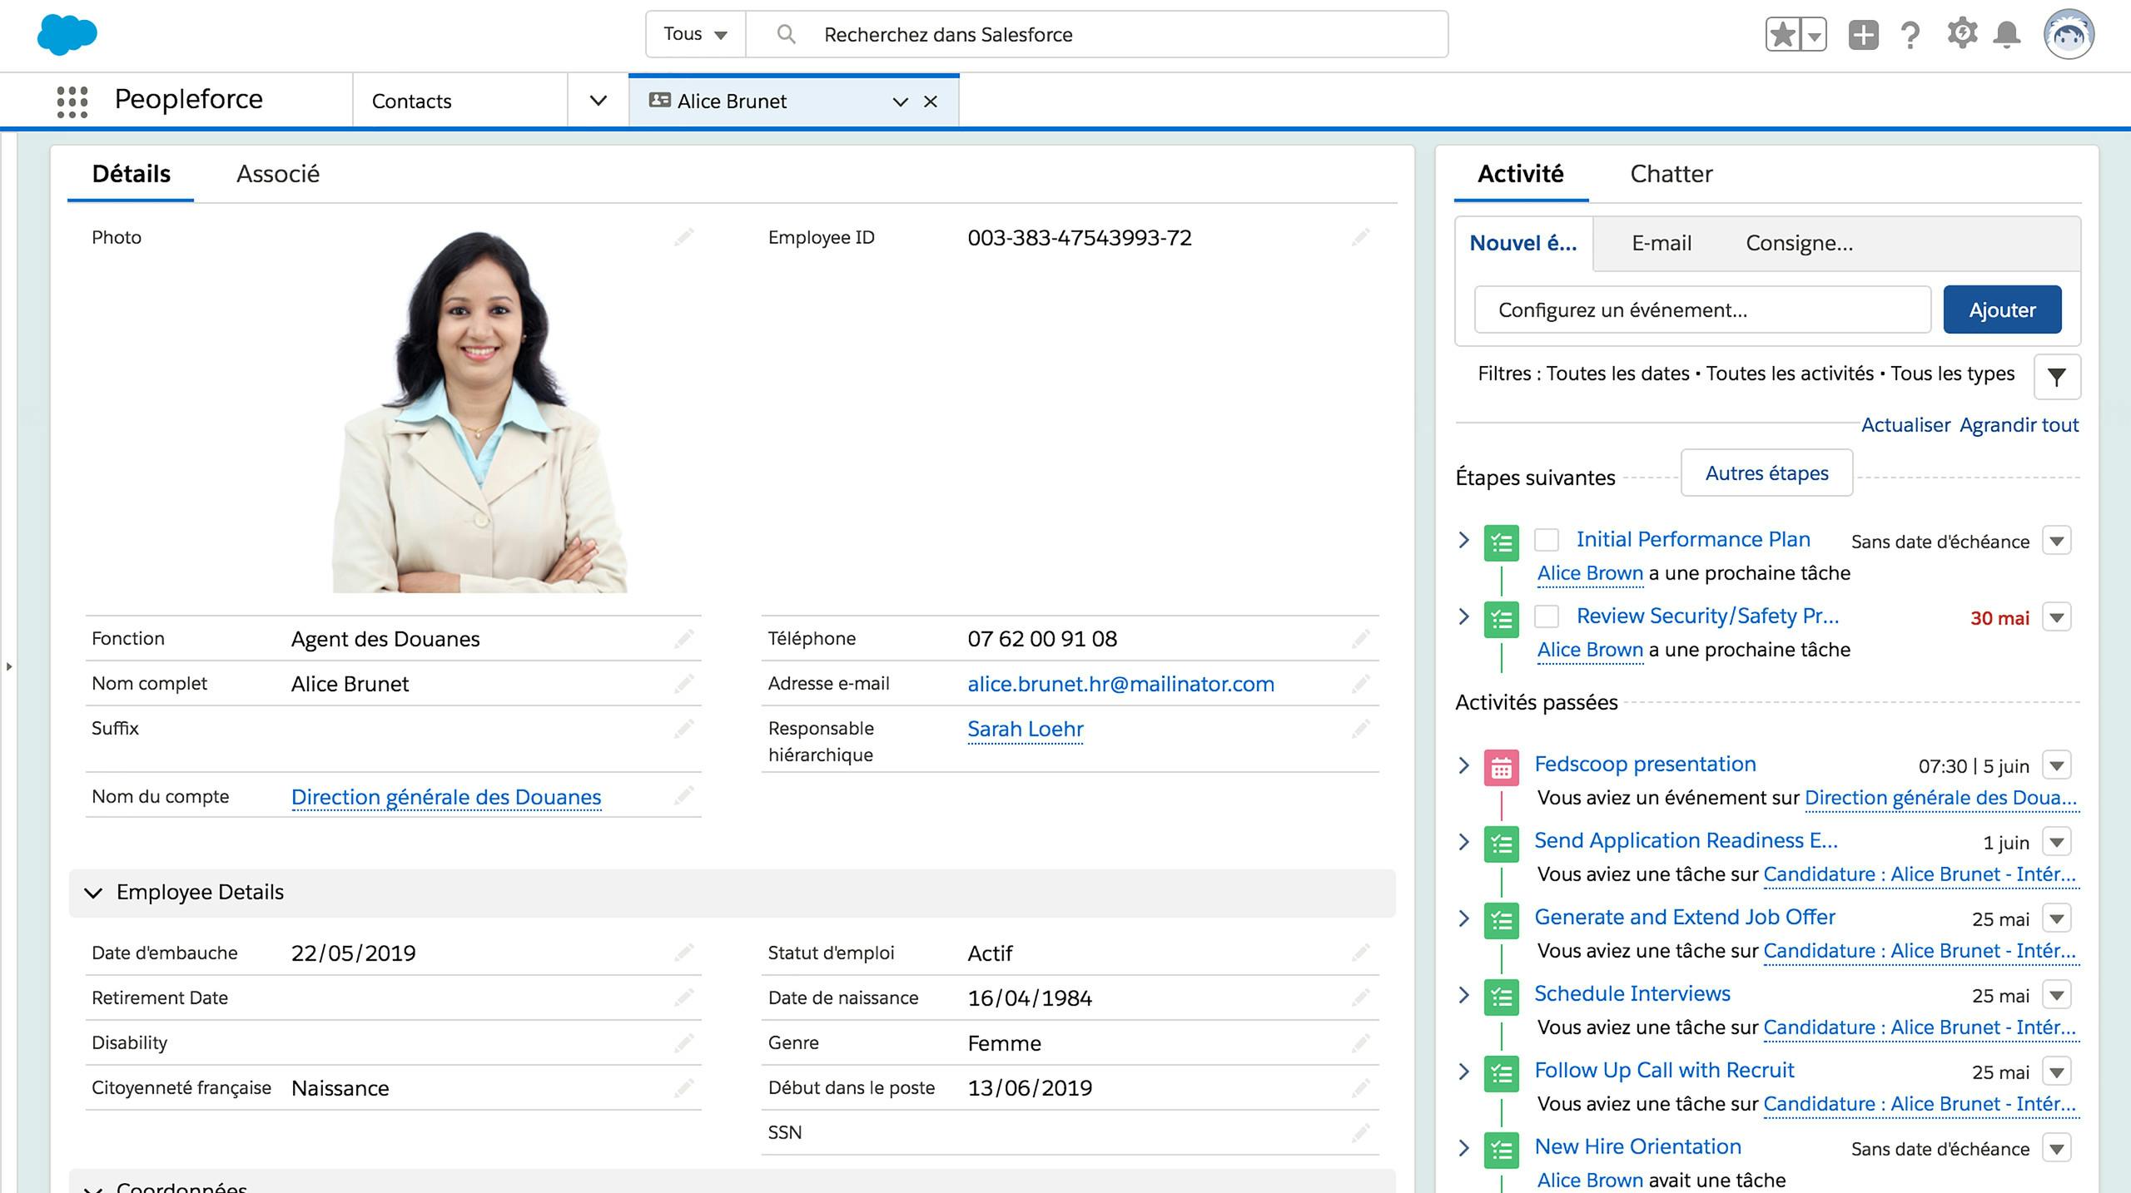Click the Fedscoop presentation event calendar icon

click(x=1502, y=769)
